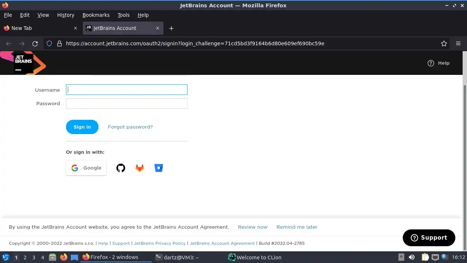Close the New Tab tab

click(76, 28)
